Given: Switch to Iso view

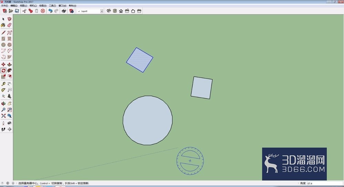Looking at the screenshot, I should pyautogui.click(x=109, y=11).
